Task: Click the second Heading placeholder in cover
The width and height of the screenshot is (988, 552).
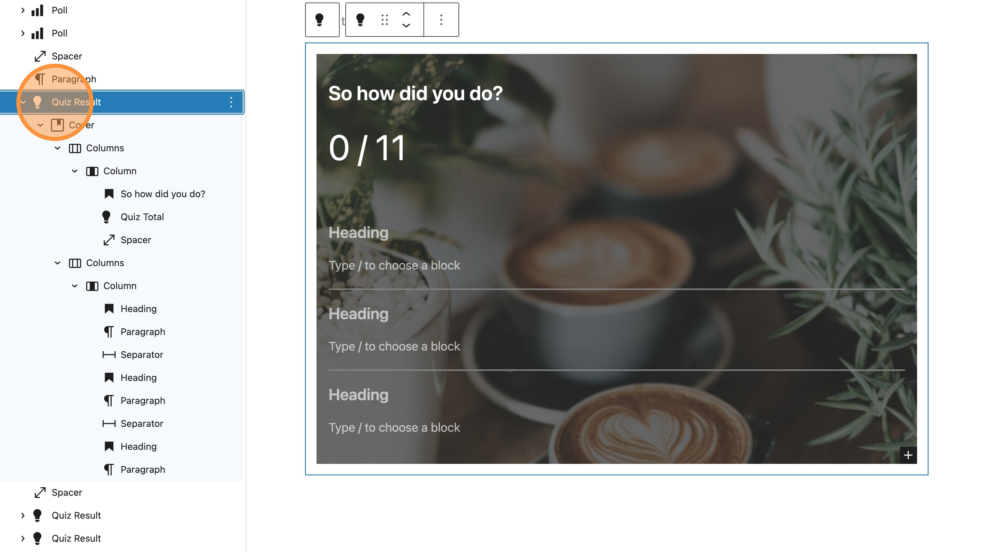Action: tap(358, 314)
